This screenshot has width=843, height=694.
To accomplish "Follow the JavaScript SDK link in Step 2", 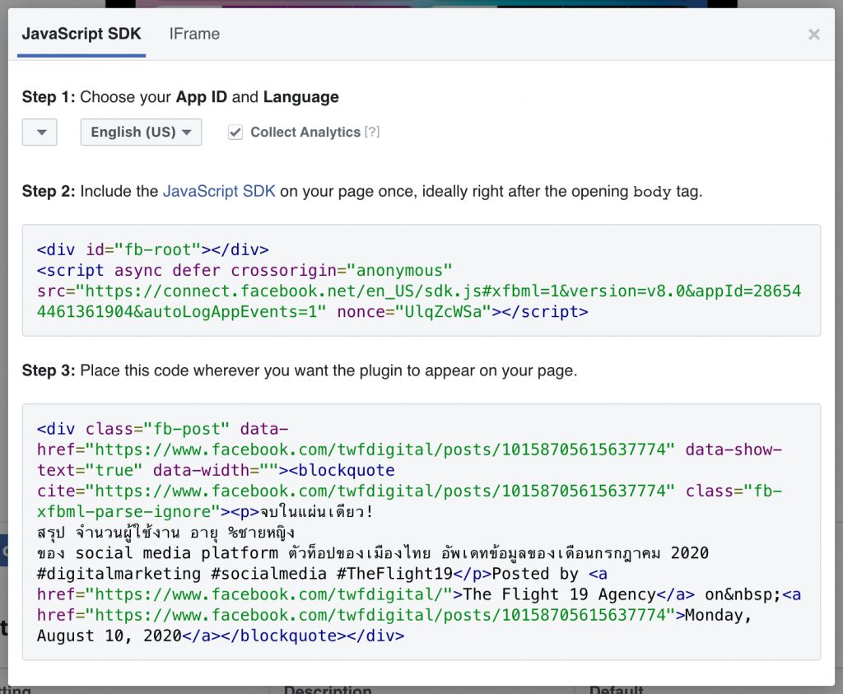I will (219, 191).
